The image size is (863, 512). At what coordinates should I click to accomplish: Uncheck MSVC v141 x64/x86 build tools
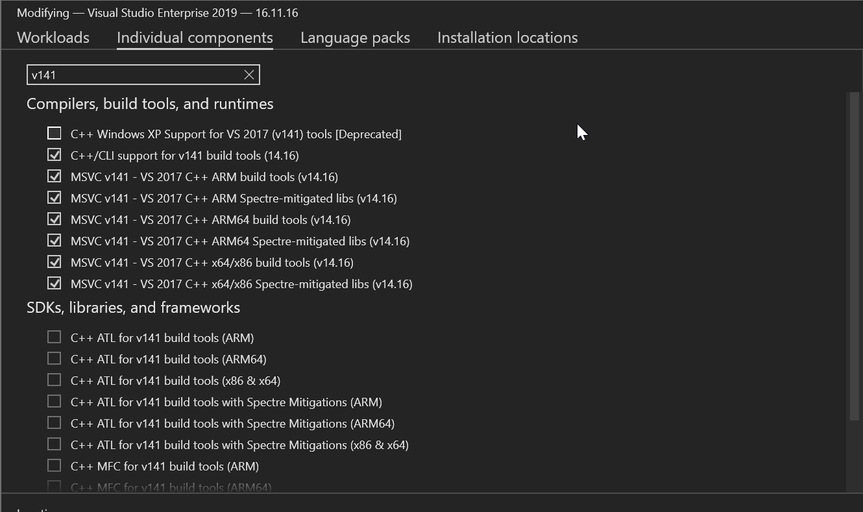click(x=55, y=262)
